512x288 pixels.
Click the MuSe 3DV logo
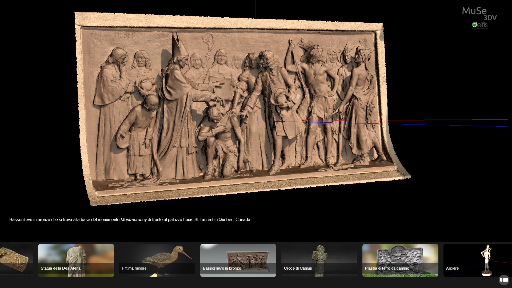[x=479, y=14]
